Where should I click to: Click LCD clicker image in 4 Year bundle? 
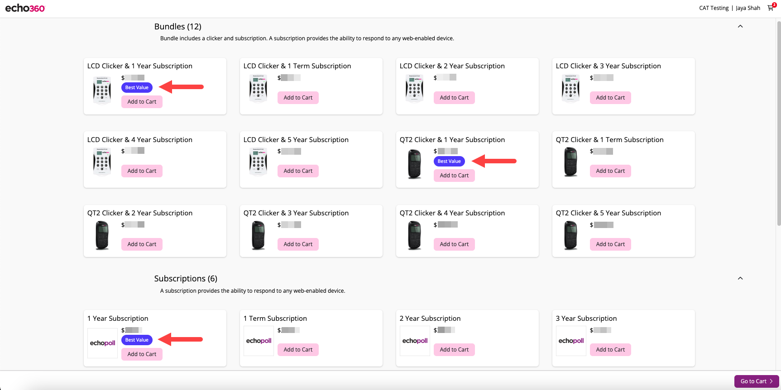coord(102,162)
